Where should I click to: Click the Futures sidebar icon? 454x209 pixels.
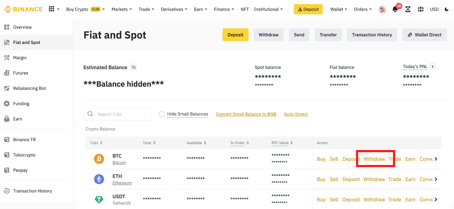[7, 73]
